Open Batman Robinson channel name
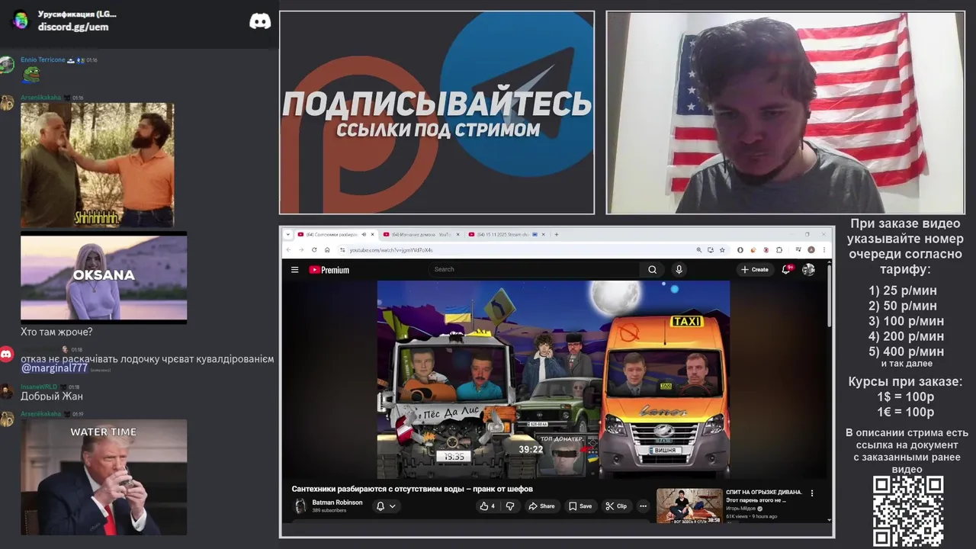Screen dimensions: 976x549 (x=337, y=502)
